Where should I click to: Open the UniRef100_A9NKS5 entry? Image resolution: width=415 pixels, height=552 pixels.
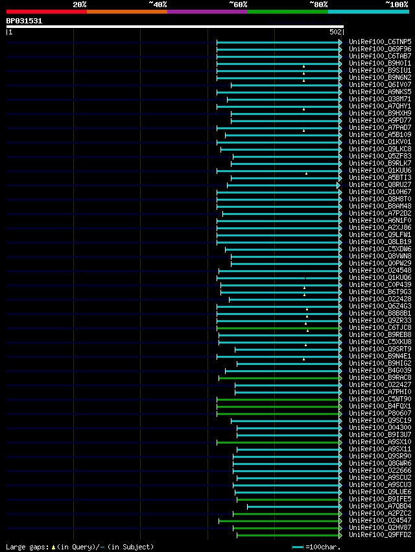tap(380, 92)
